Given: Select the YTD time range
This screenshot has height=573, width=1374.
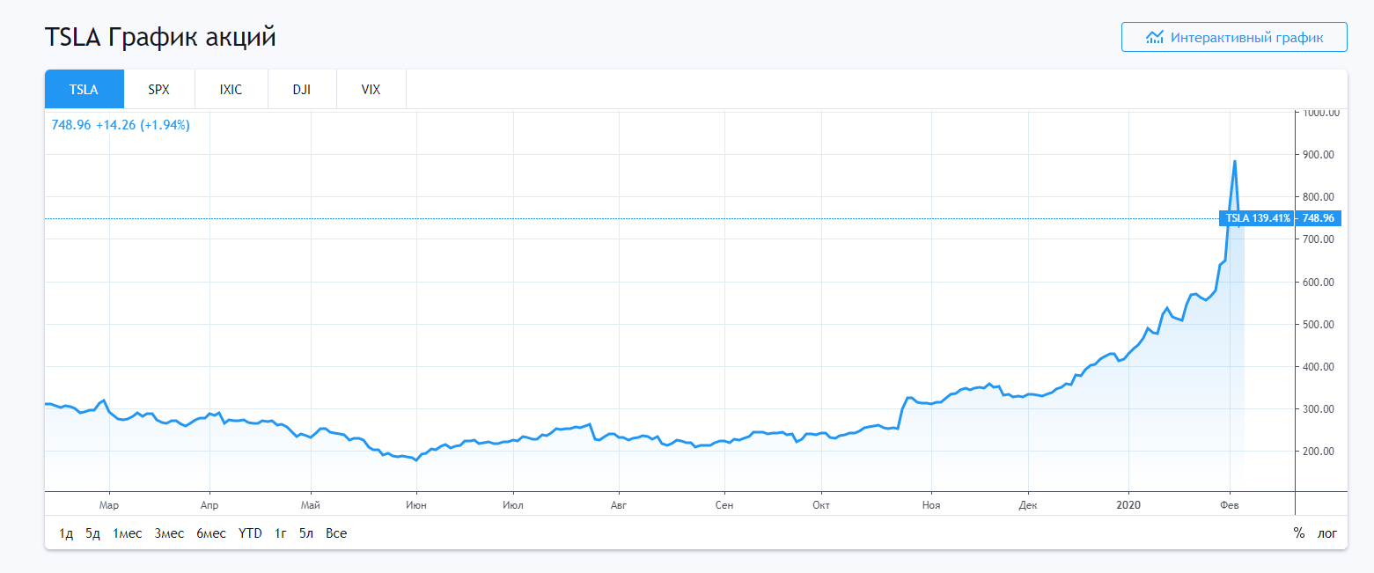Looking at the screenshot, I should [x=251, y=533].
